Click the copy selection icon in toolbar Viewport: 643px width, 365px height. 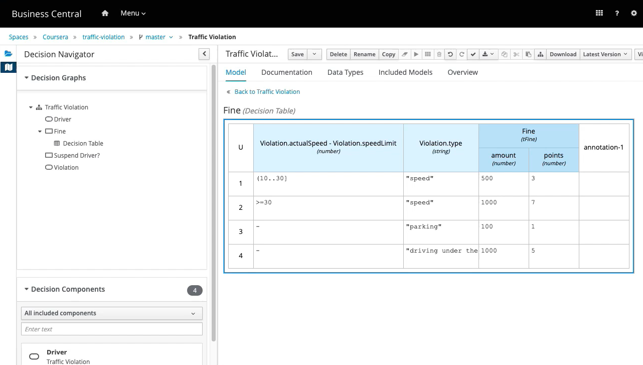click(x=505, y=54)
